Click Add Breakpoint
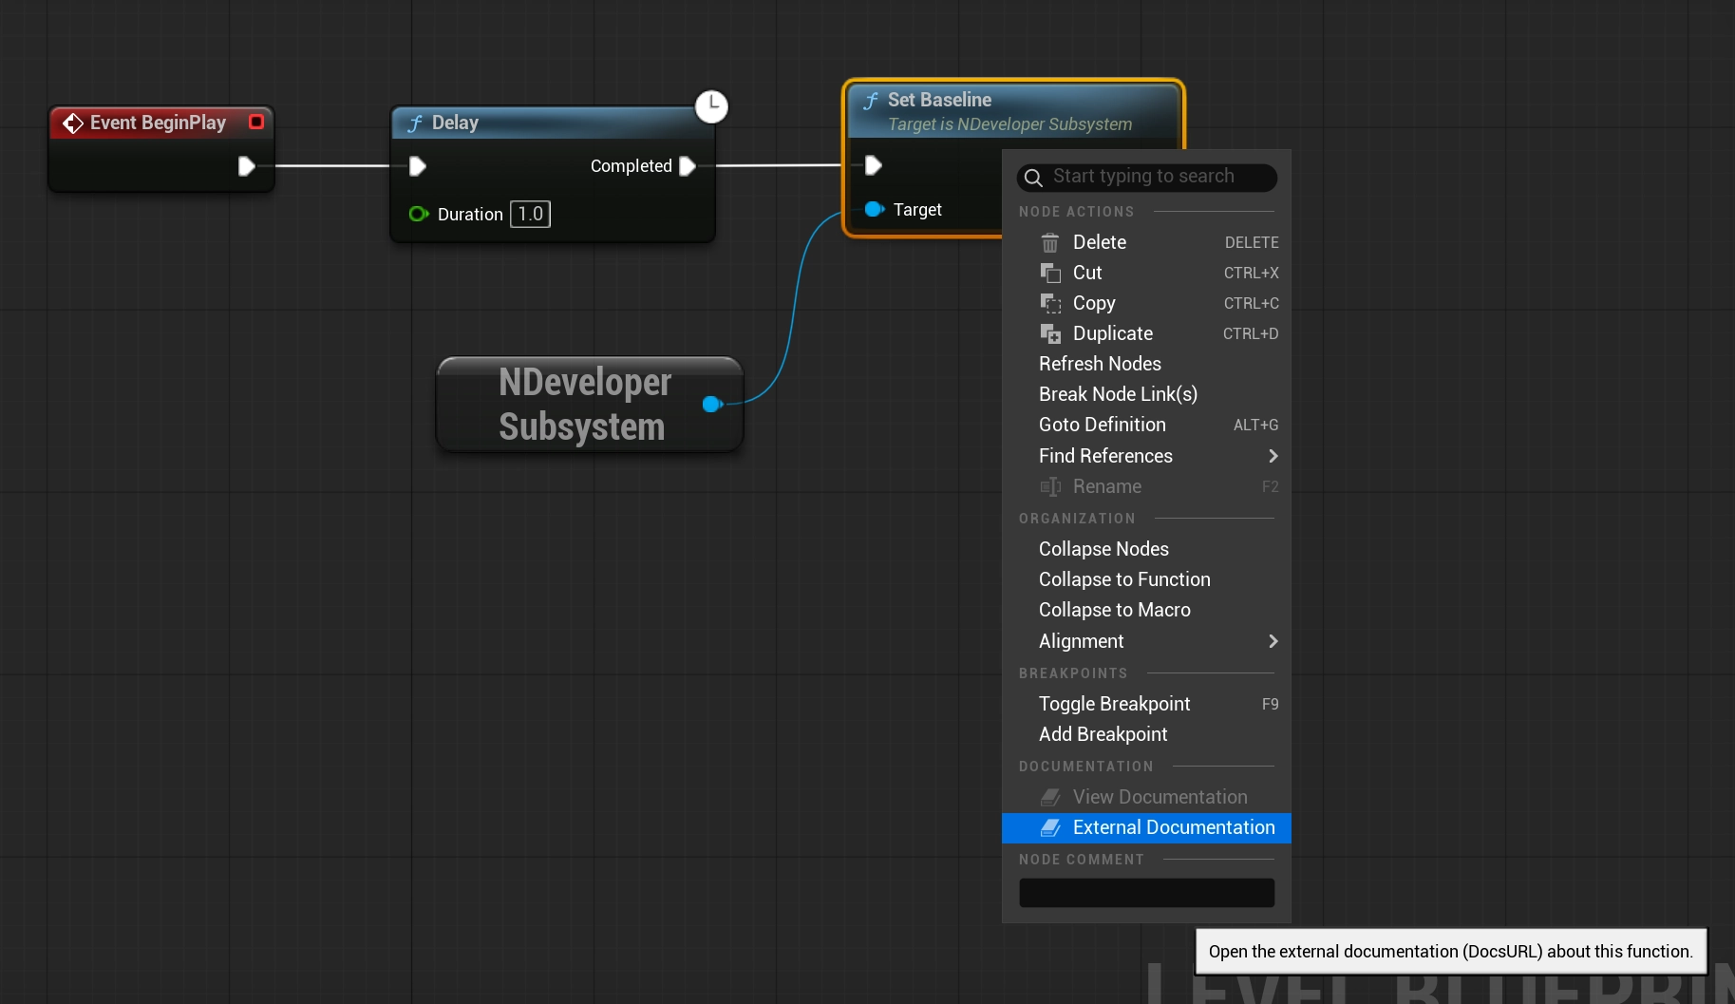Screen dimensions: 1735x1004 click(x=1103, y=734)
